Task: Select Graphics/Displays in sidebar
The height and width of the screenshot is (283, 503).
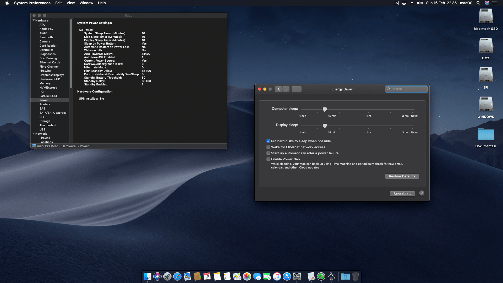Action: (52, 75)
